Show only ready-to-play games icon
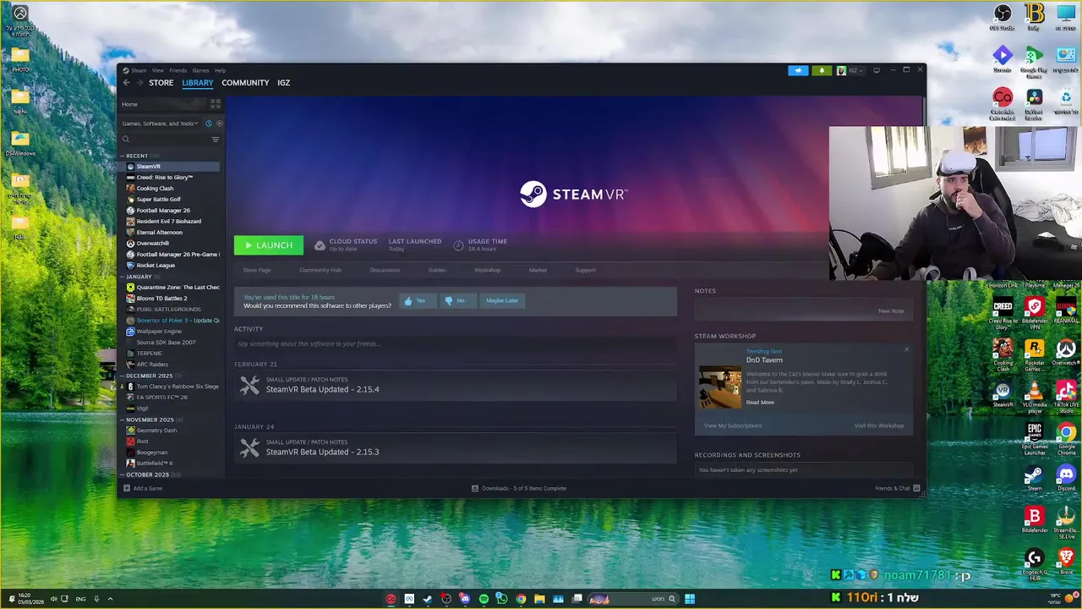 click(219, 123)
